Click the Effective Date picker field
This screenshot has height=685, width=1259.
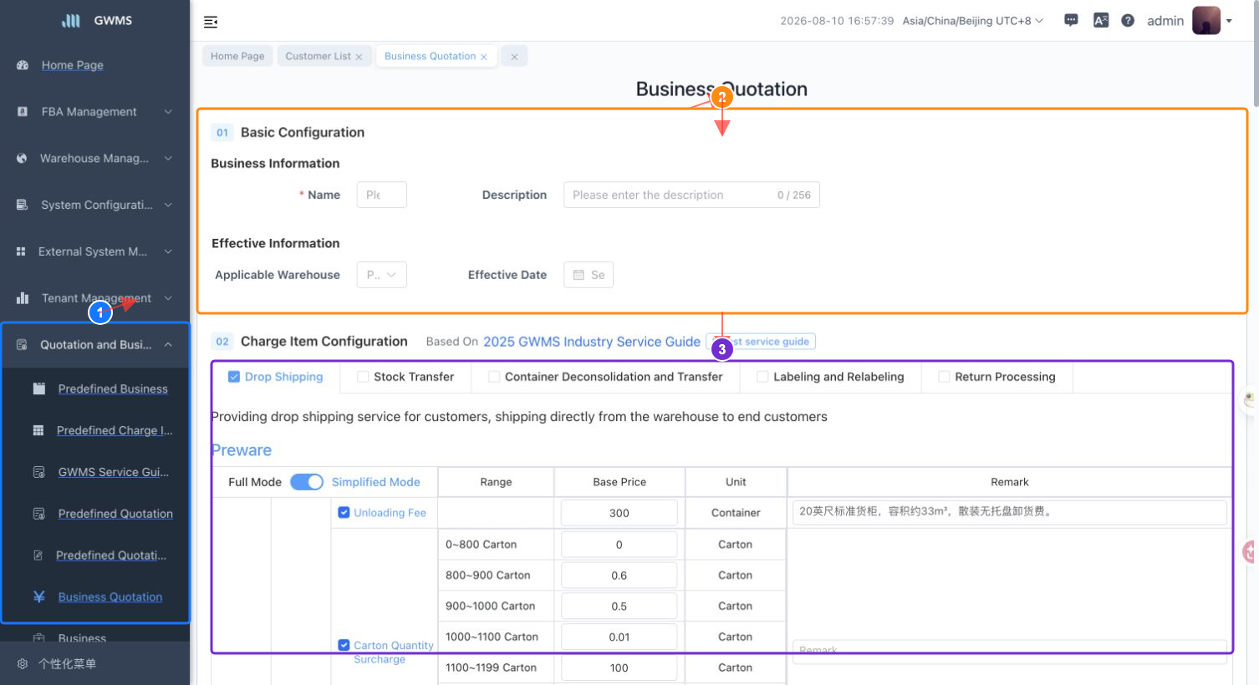(x=589, y=275)
